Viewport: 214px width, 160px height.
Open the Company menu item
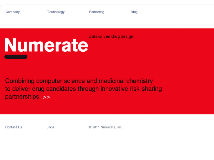click(x=13, y=12)
